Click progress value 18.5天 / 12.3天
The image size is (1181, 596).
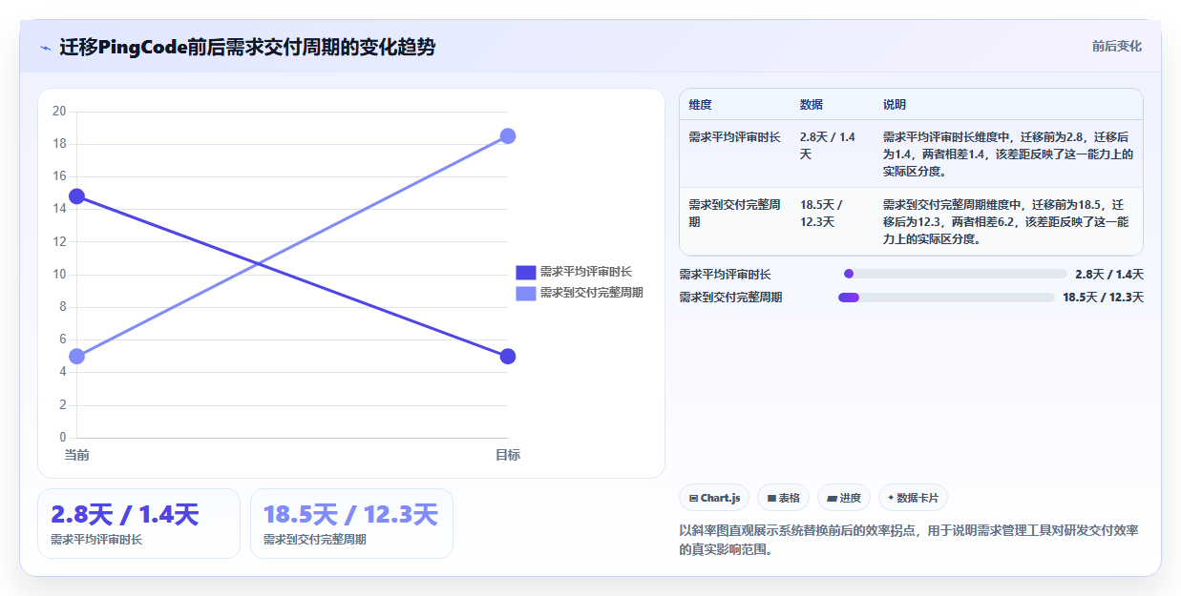(1103, 298)
